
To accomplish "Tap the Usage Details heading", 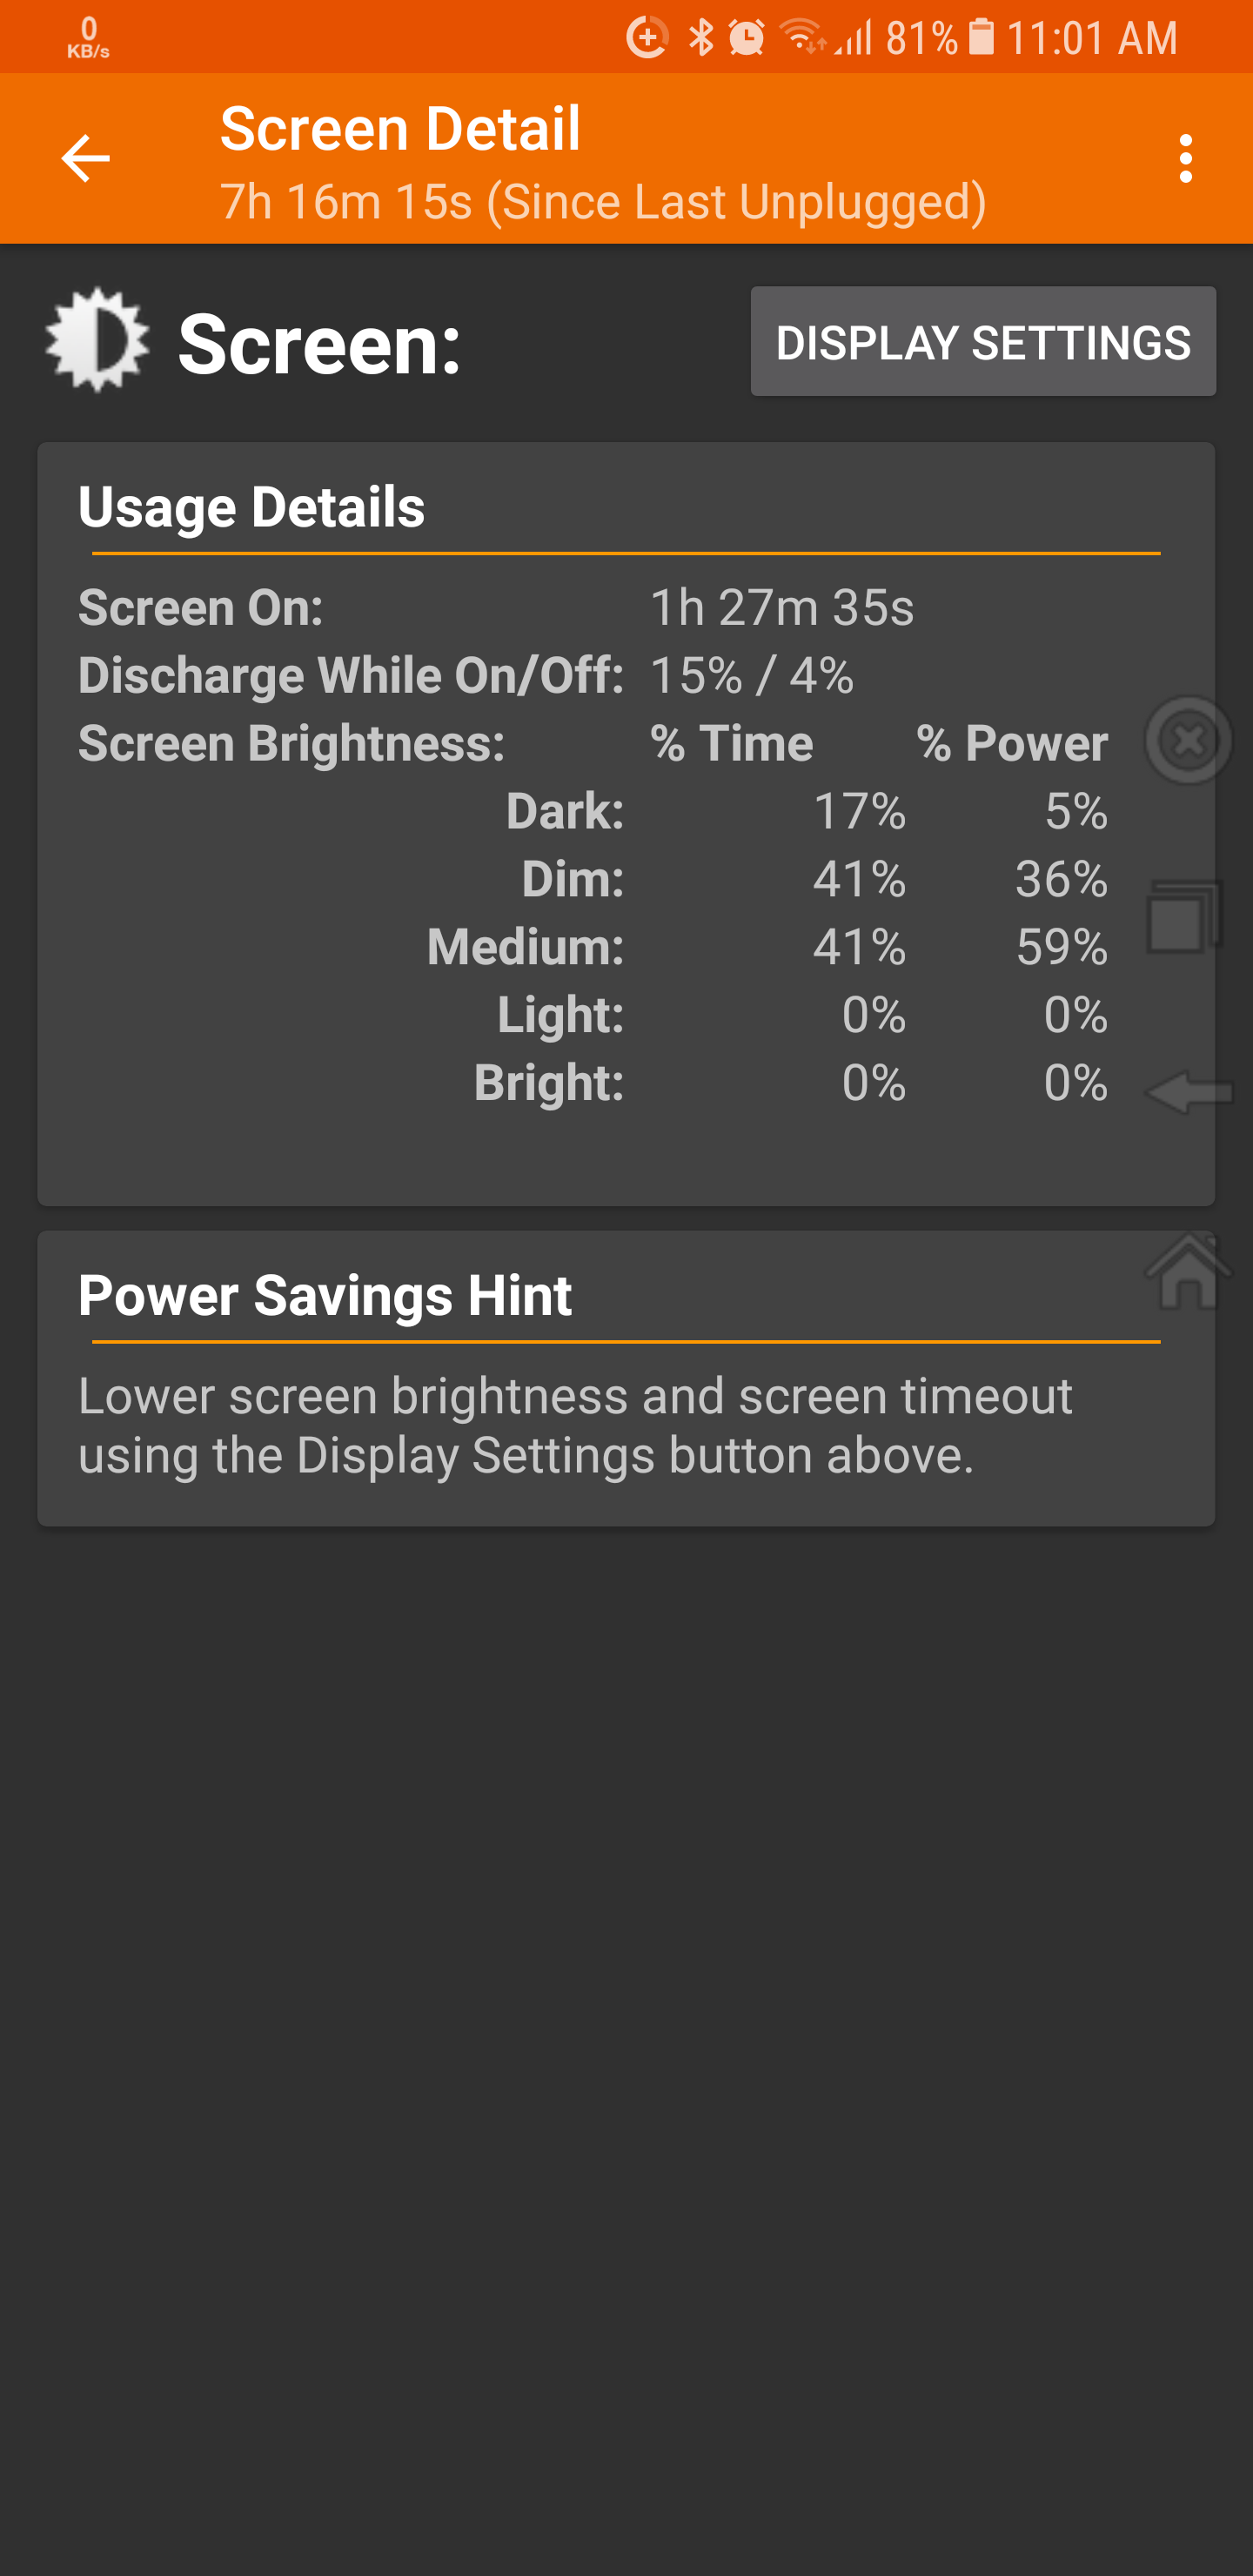I will coord(252,507).
